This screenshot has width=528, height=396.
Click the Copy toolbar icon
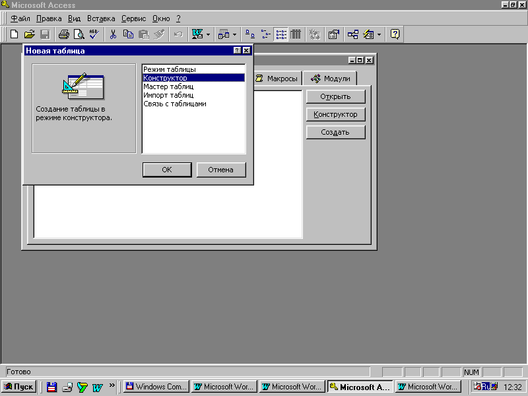(x=128, y=34)
